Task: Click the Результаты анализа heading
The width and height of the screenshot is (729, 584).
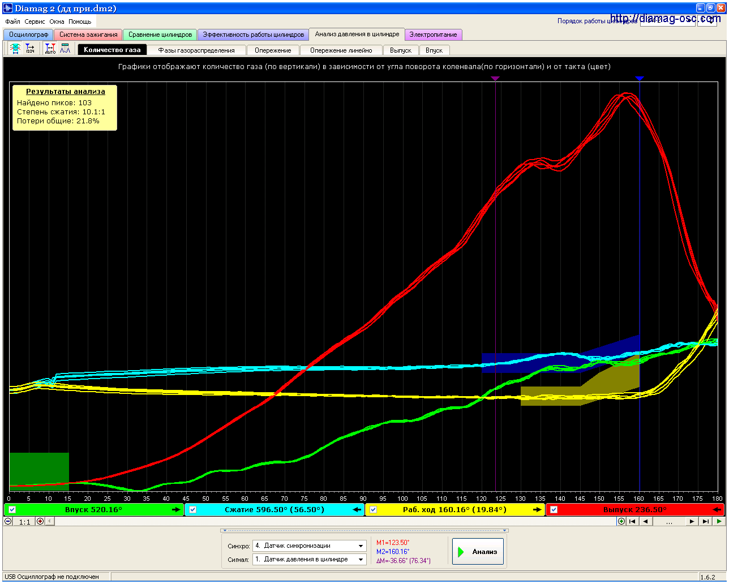Action: pos(66,91)
